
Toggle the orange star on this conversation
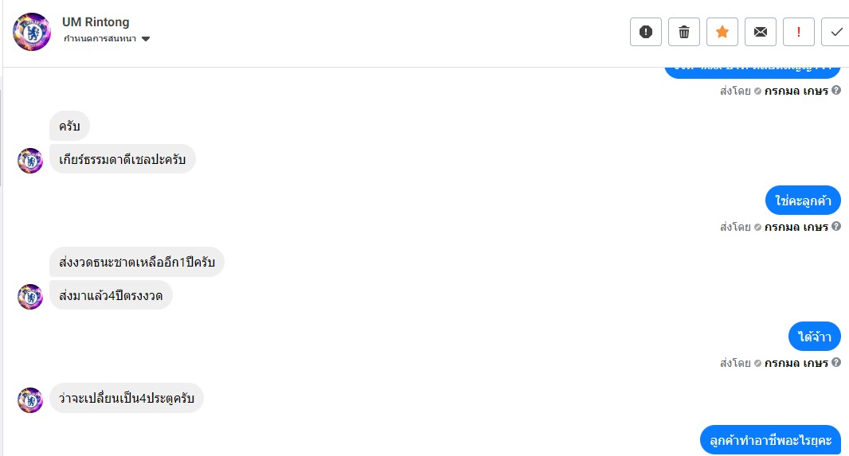tap(722, 32)
